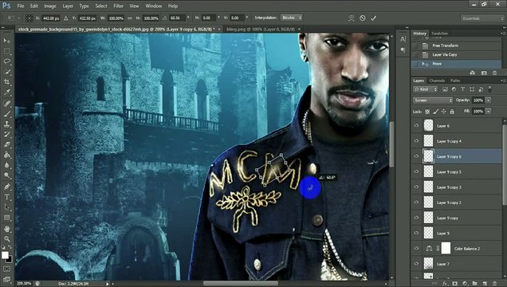Open the Filter menu

click(118, 6)
